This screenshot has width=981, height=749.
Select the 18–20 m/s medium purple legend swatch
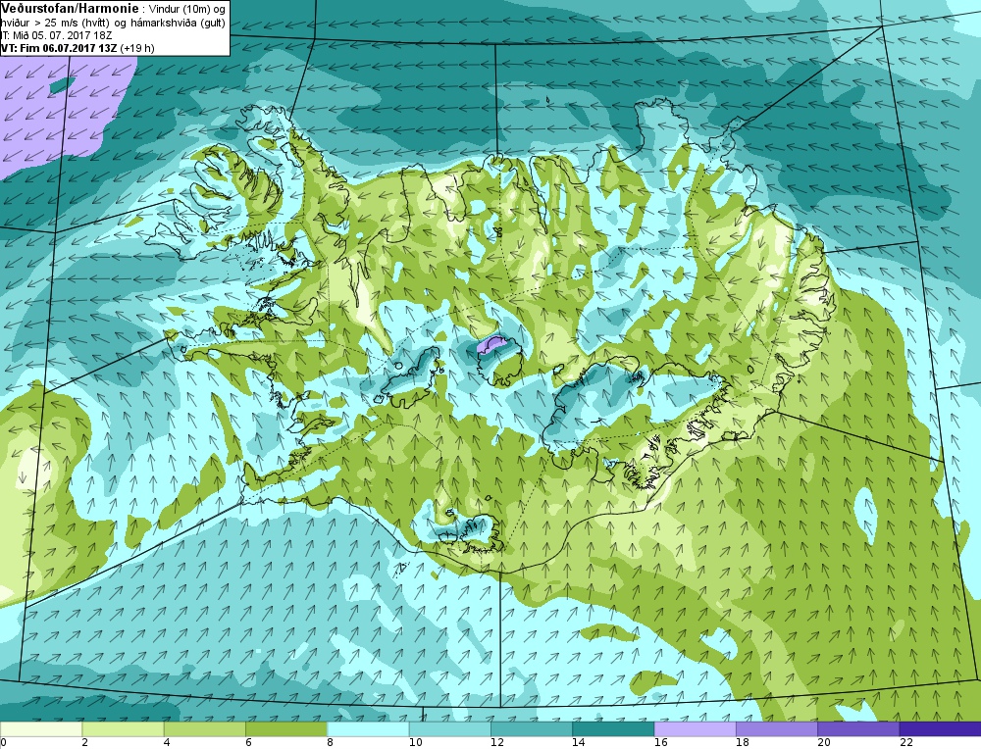[x=777, y=729]
